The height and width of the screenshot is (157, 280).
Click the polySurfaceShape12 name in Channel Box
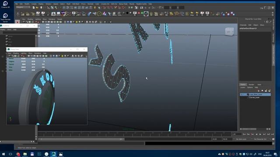248,28
